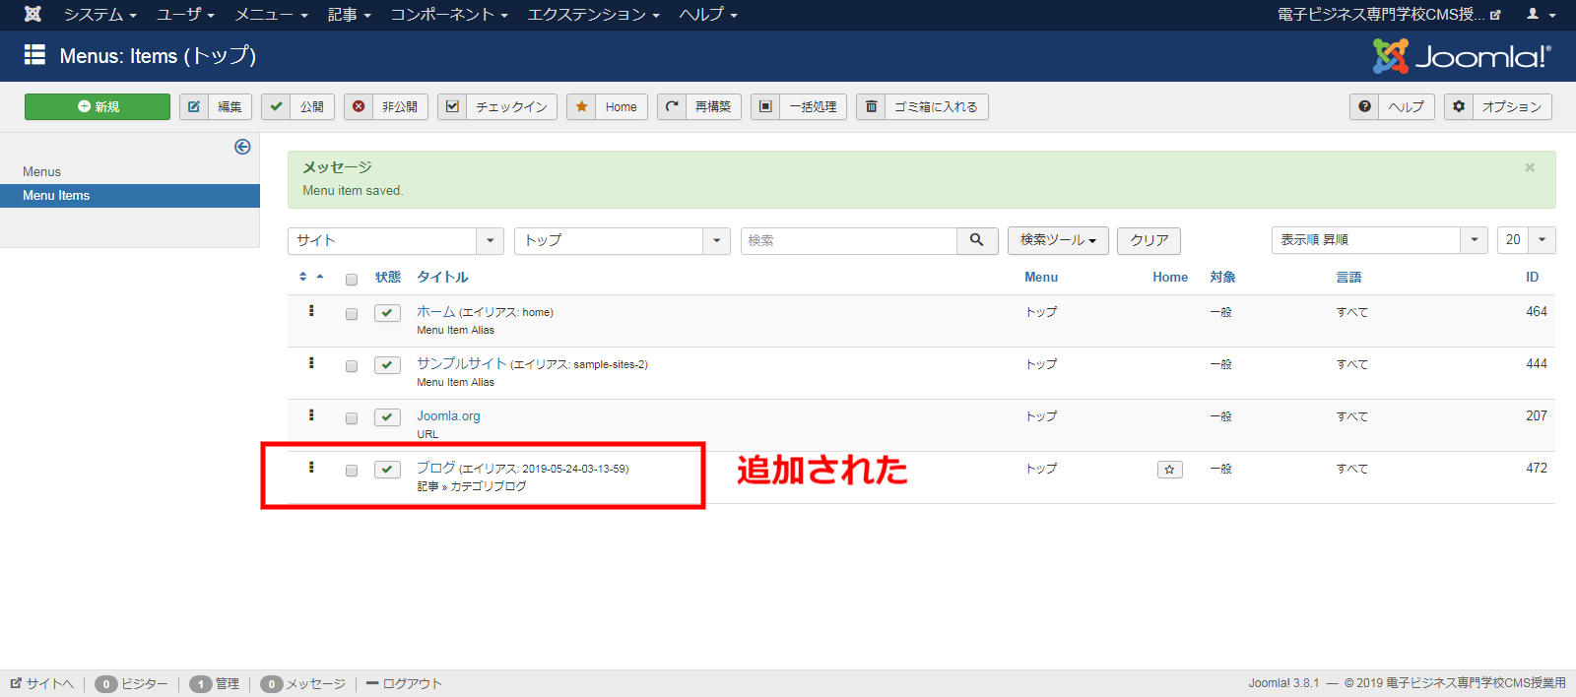1576x697 pixels.
Task: Open システム menu
Action: pos(100,14)
